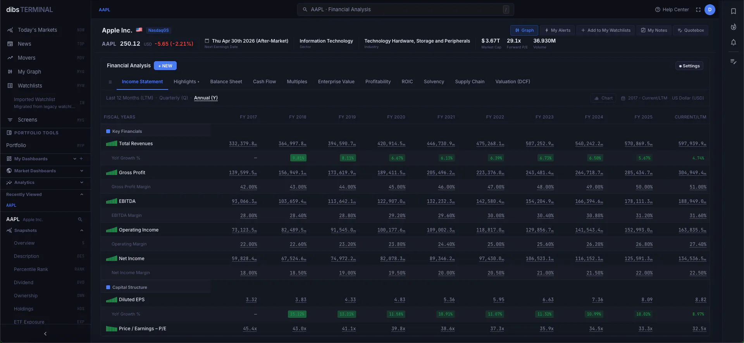Change the US Dollar (USD) currency
This screenshot has height=343, width=744.
[688, 98]
